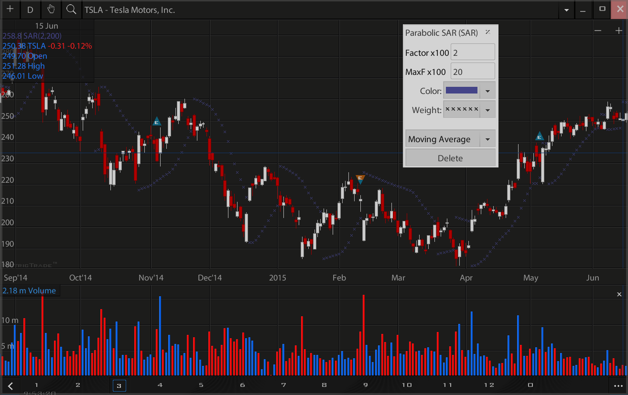Image resolution: width=628 pixels, height=395 pixels.
Task: Switch to layout tab 12
Action: point(489,385)
